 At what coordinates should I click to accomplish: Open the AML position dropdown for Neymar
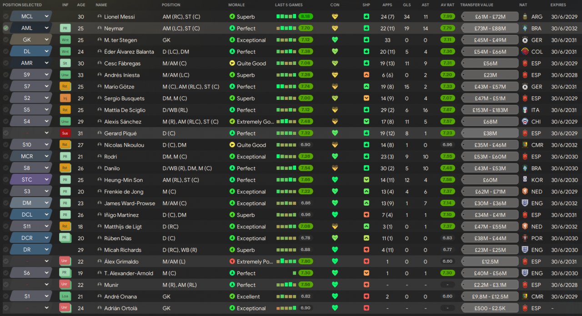click(30, 28)
